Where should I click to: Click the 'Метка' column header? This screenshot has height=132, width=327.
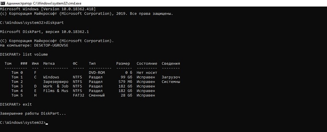click(49, 63)
